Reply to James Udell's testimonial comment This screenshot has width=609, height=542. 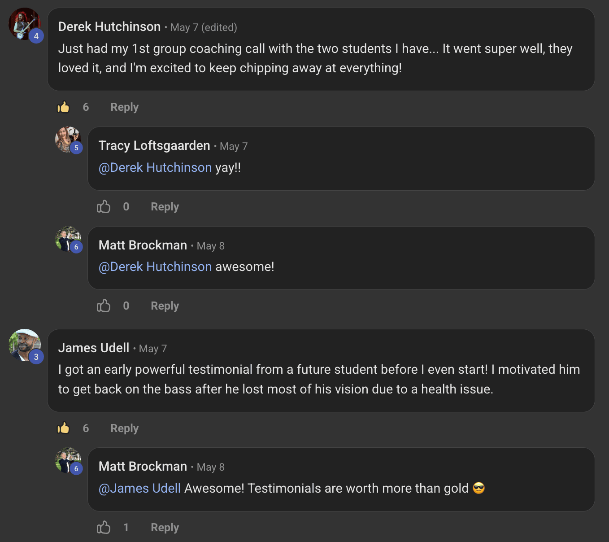coord(124,428)
